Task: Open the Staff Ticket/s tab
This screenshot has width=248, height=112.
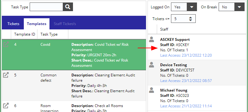Action: point(65,24)
